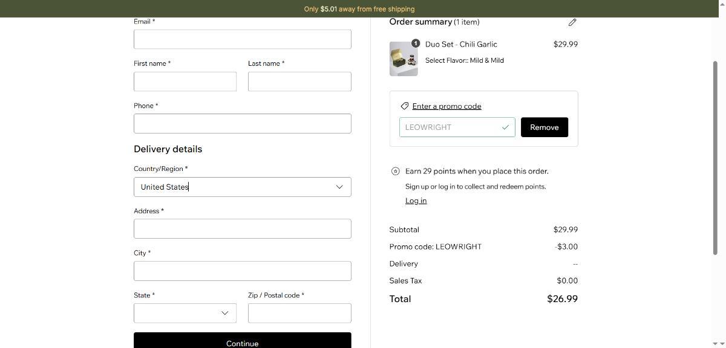Click the City input field
726x348 pixels.
[x=242, y=271]
